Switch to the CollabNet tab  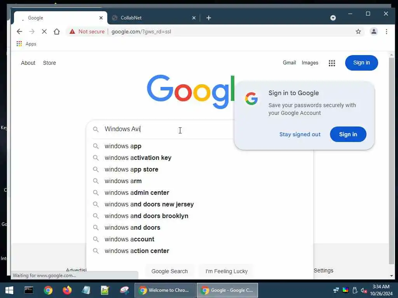click(x=154, y=18)
